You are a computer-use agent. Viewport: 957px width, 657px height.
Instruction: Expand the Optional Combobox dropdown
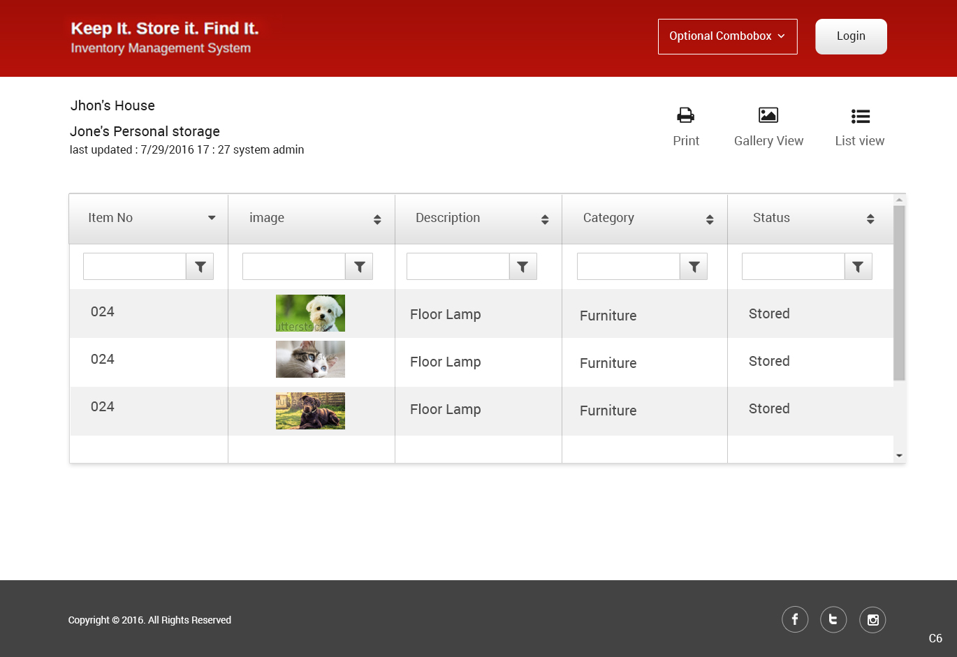(727, 36)
